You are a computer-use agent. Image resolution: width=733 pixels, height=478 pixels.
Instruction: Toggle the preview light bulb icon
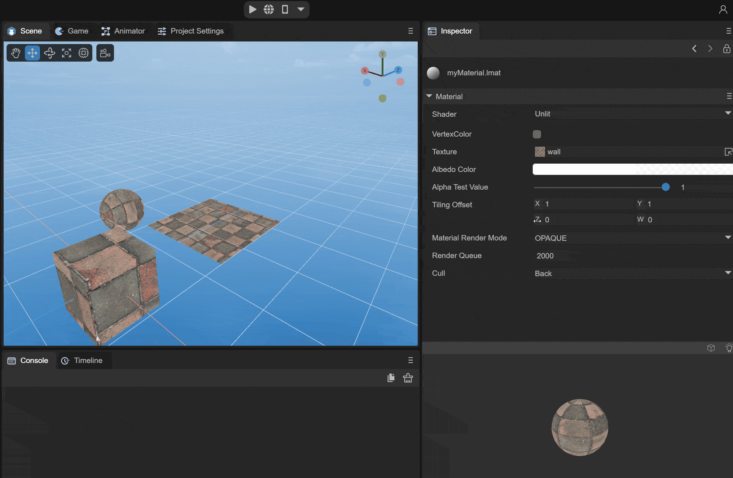click(729, 348)
